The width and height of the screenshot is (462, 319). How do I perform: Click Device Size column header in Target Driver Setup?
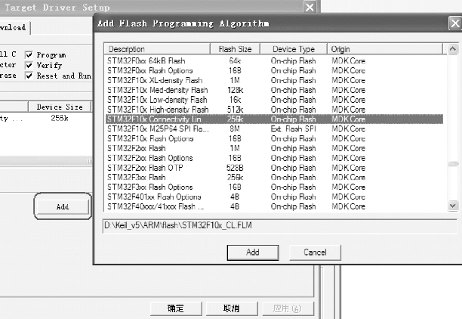point(60,107)
